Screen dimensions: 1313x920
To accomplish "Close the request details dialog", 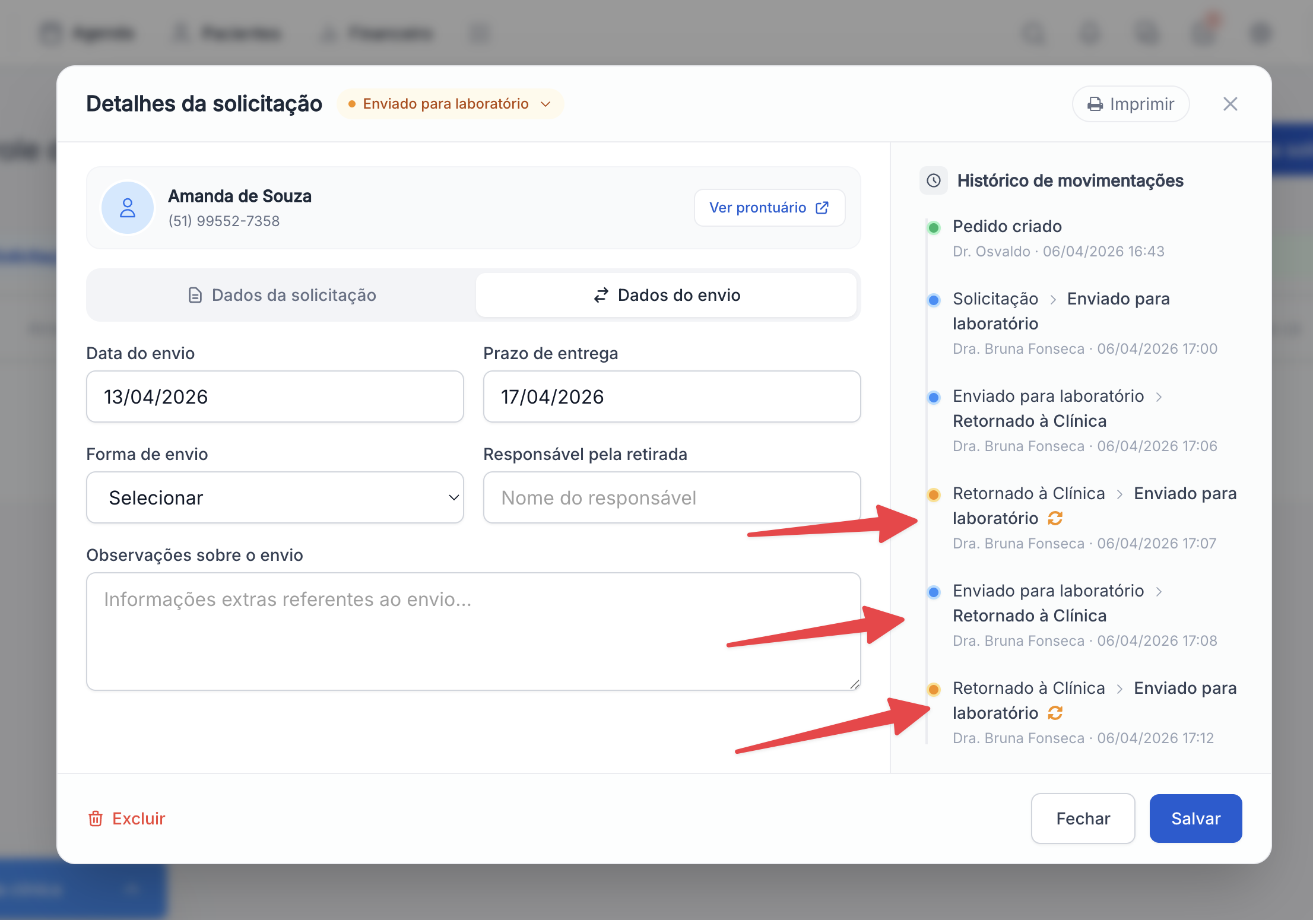I will pyautogui.click(x=1230, y=104).
